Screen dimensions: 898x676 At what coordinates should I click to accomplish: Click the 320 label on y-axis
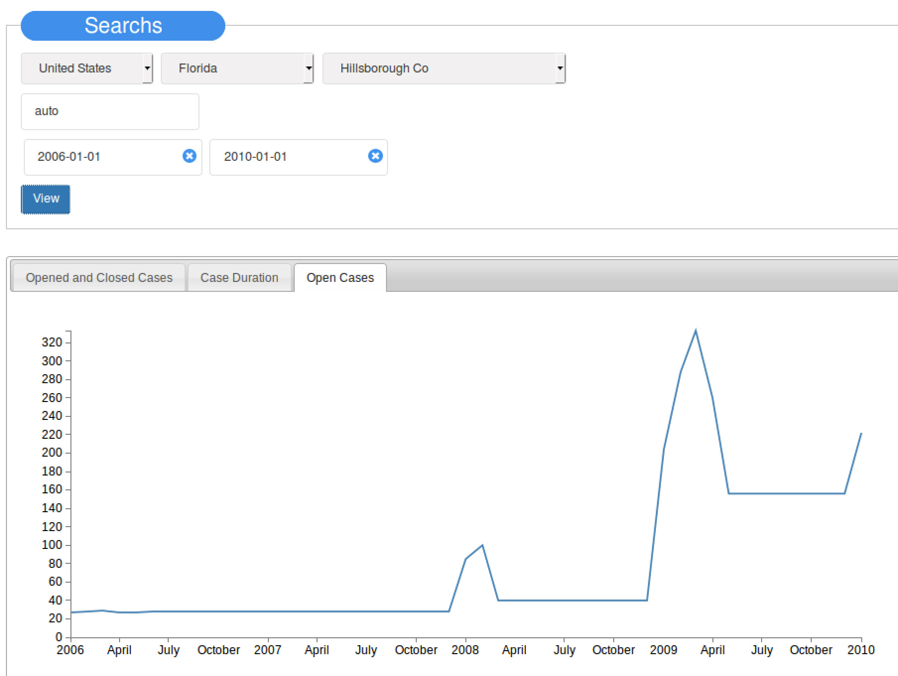point(52,342)
